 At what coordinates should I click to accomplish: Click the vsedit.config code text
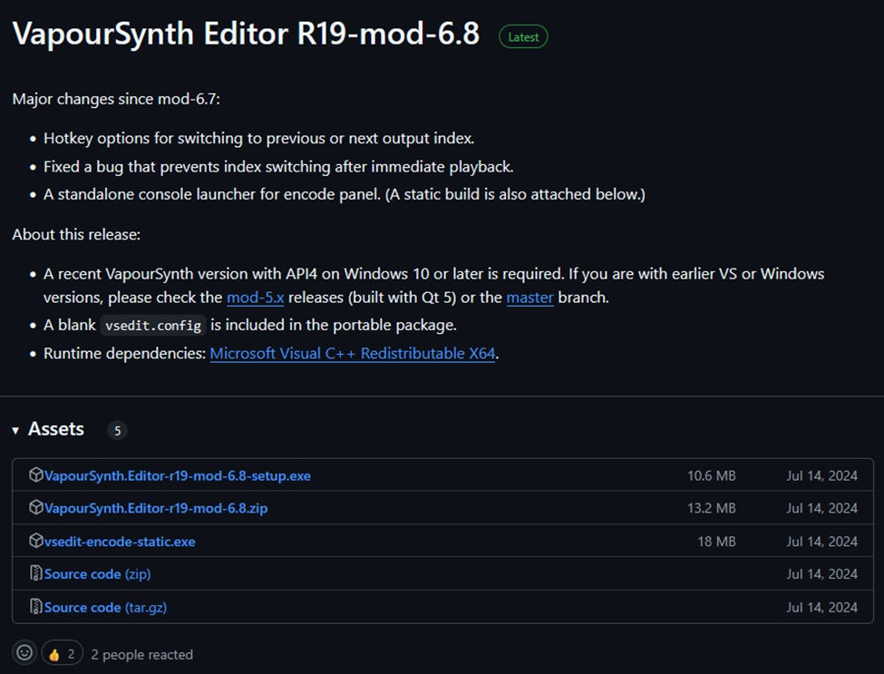click(153, 326)
